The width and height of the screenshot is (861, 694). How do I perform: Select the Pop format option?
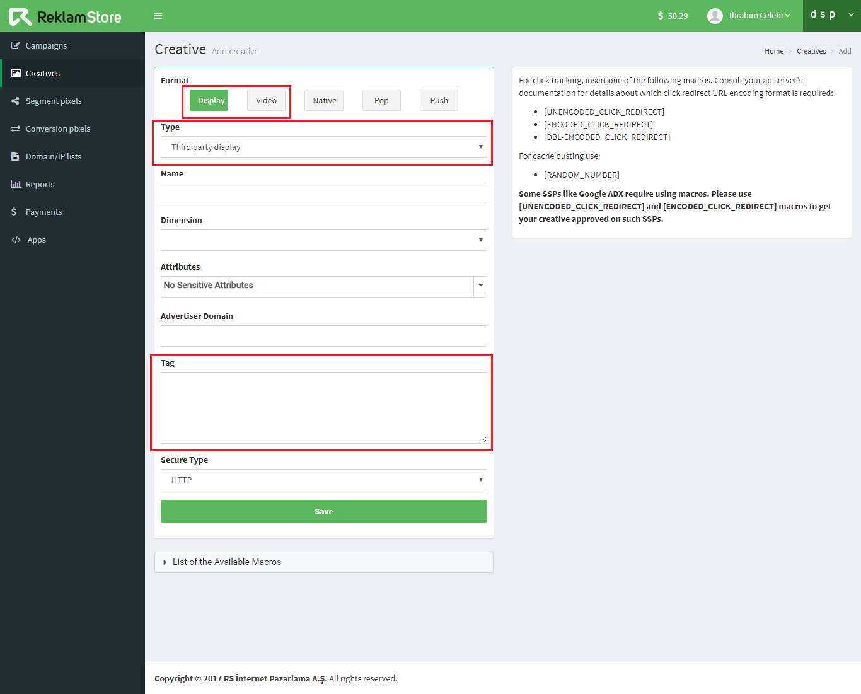coord(381,100)
